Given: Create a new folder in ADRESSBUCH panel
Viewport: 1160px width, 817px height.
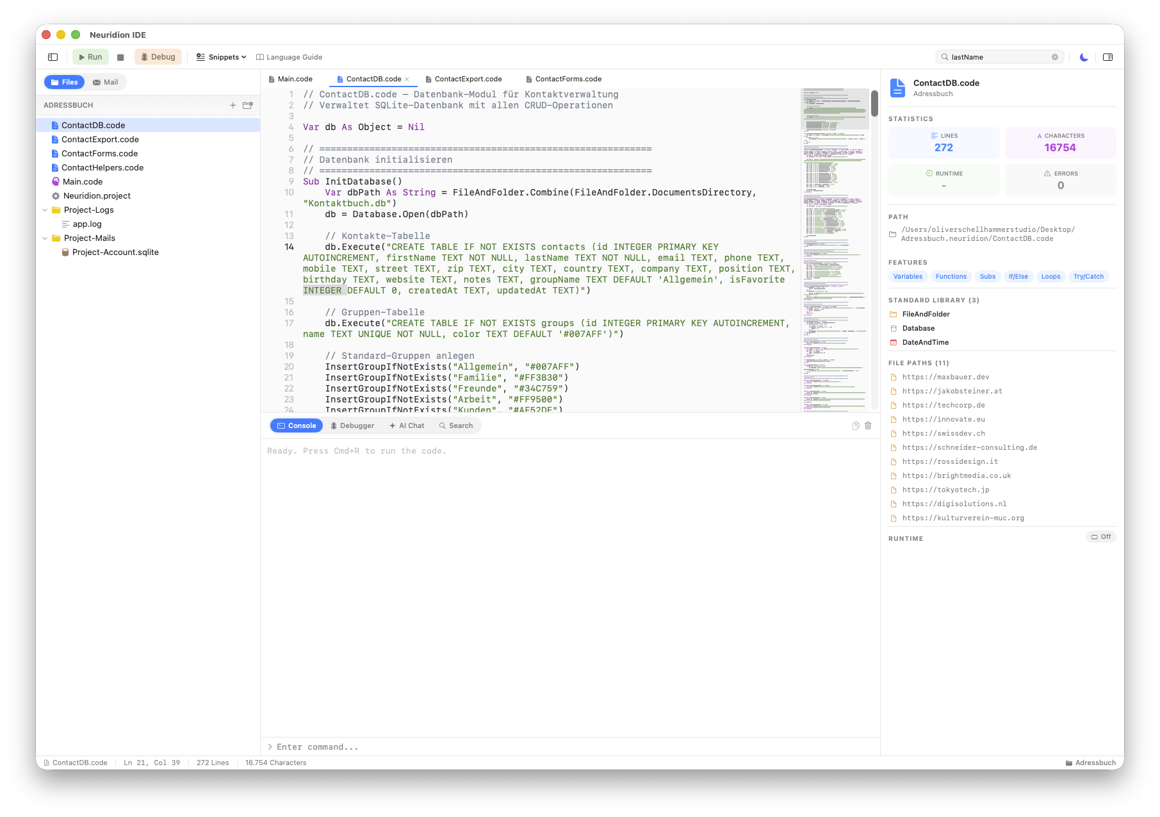Looking at the screenshot, I should (x=247, y=105).
